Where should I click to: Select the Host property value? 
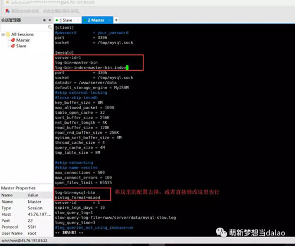pos(39,214)
